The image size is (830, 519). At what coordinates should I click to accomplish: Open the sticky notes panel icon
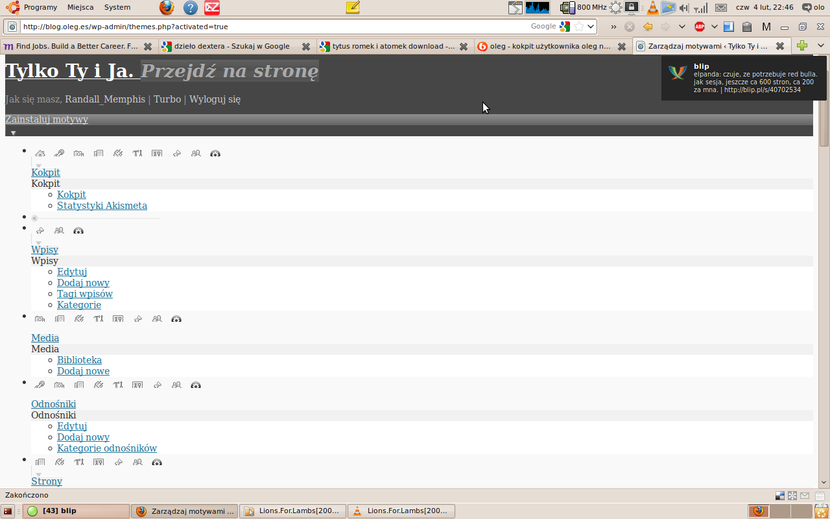click(353, 8)
